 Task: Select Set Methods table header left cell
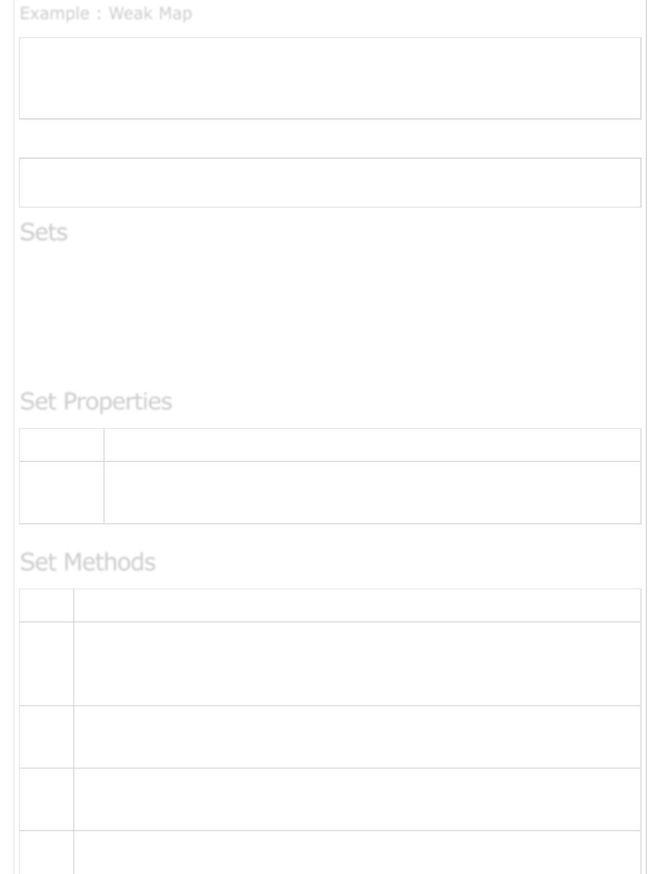46,605
